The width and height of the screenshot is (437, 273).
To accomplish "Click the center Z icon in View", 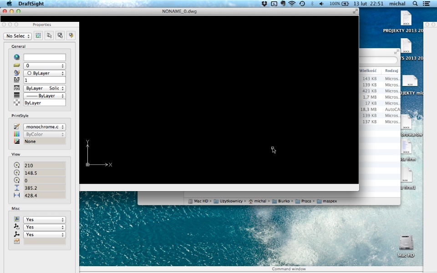I will click(17, 180).
